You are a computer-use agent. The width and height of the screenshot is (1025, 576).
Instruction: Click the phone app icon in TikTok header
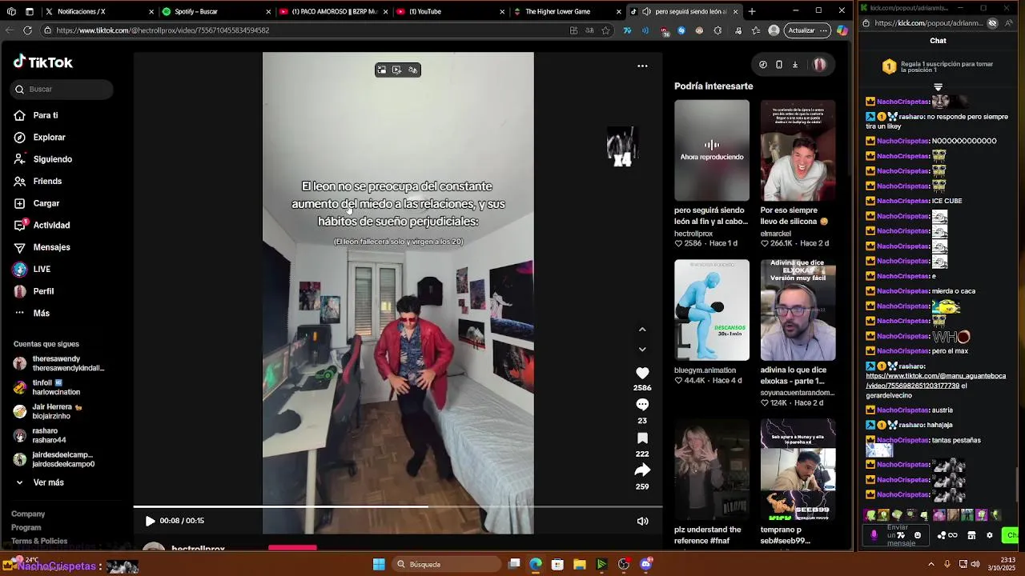(x=779, y=65)
